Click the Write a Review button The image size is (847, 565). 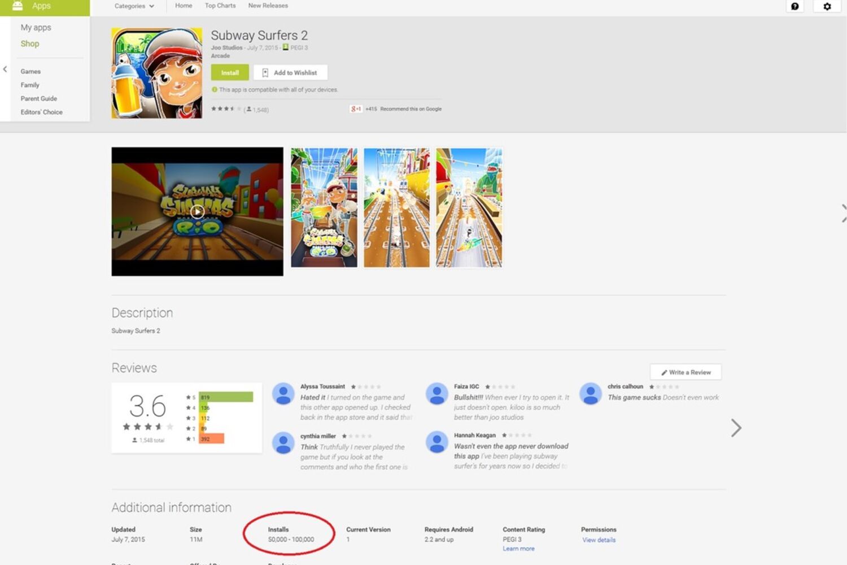pyautogui.click(x=686, y=372)
